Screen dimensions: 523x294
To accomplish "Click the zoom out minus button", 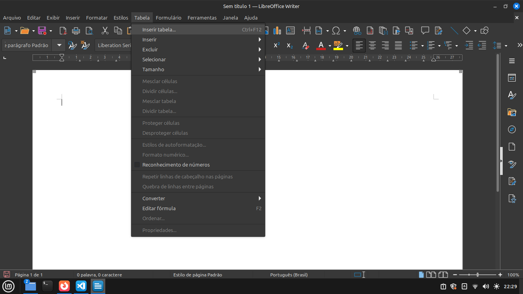I will [x=455, y=275].
